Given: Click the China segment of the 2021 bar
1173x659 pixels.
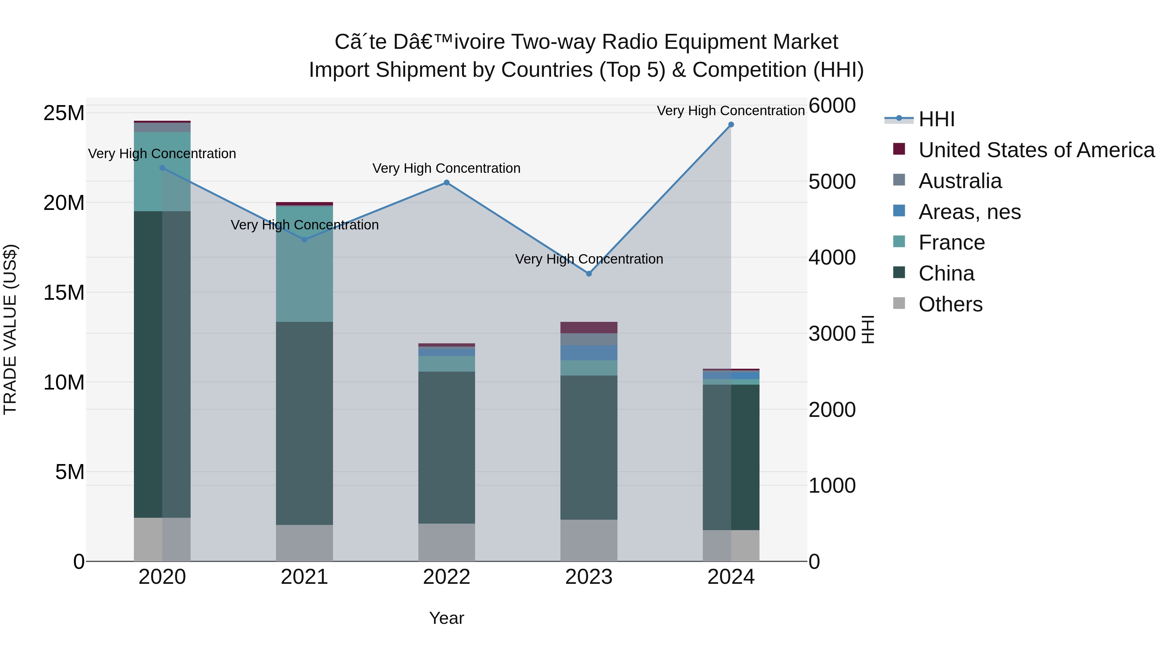Looking at the screenshot, I should tap(305, 423).
